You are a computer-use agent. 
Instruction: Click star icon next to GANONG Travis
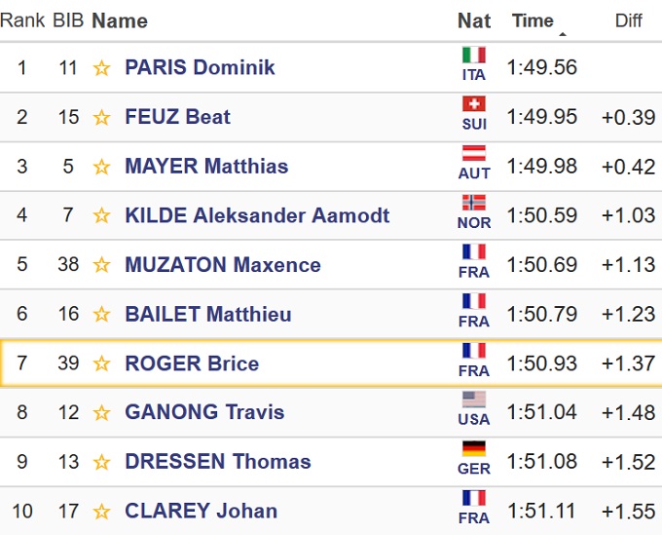point(101,412)
